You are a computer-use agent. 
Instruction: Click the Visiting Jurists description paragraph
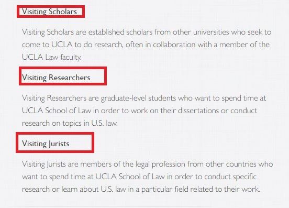point(147,177)
